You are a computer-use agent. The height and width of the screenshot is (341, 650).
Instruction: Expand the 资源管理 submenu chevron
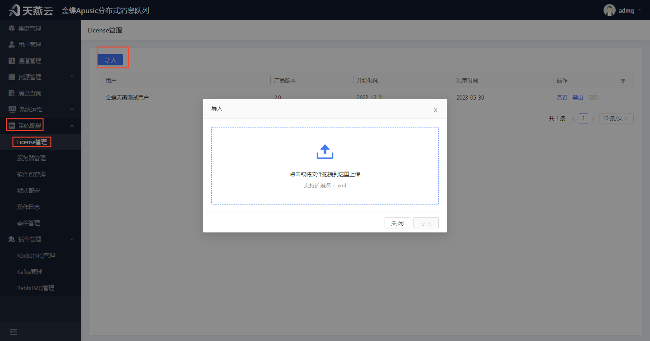pyautogui.click(x=72, y=77)
